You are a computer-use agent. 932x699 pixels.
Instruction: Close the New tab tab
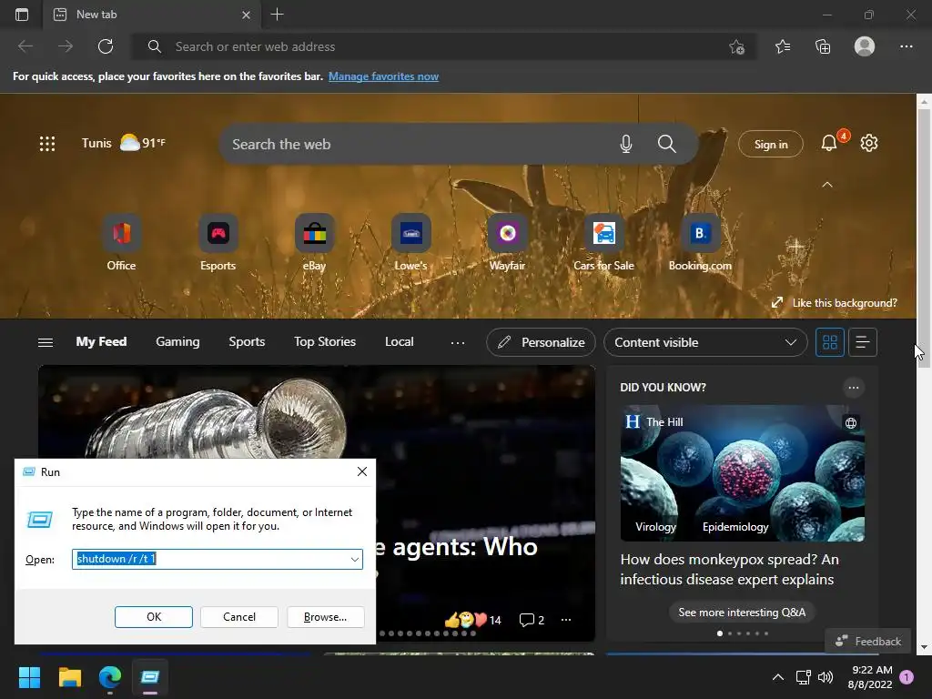point(246,15)
